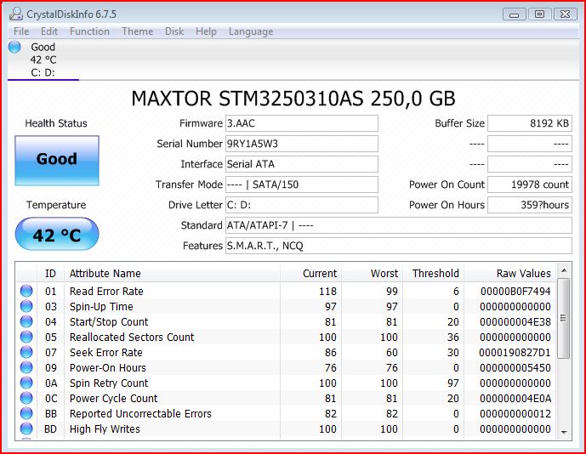Viewport: 586px width, 454px height.
Task: Click the Power On Count value field
Action: (x=529, y=184)
